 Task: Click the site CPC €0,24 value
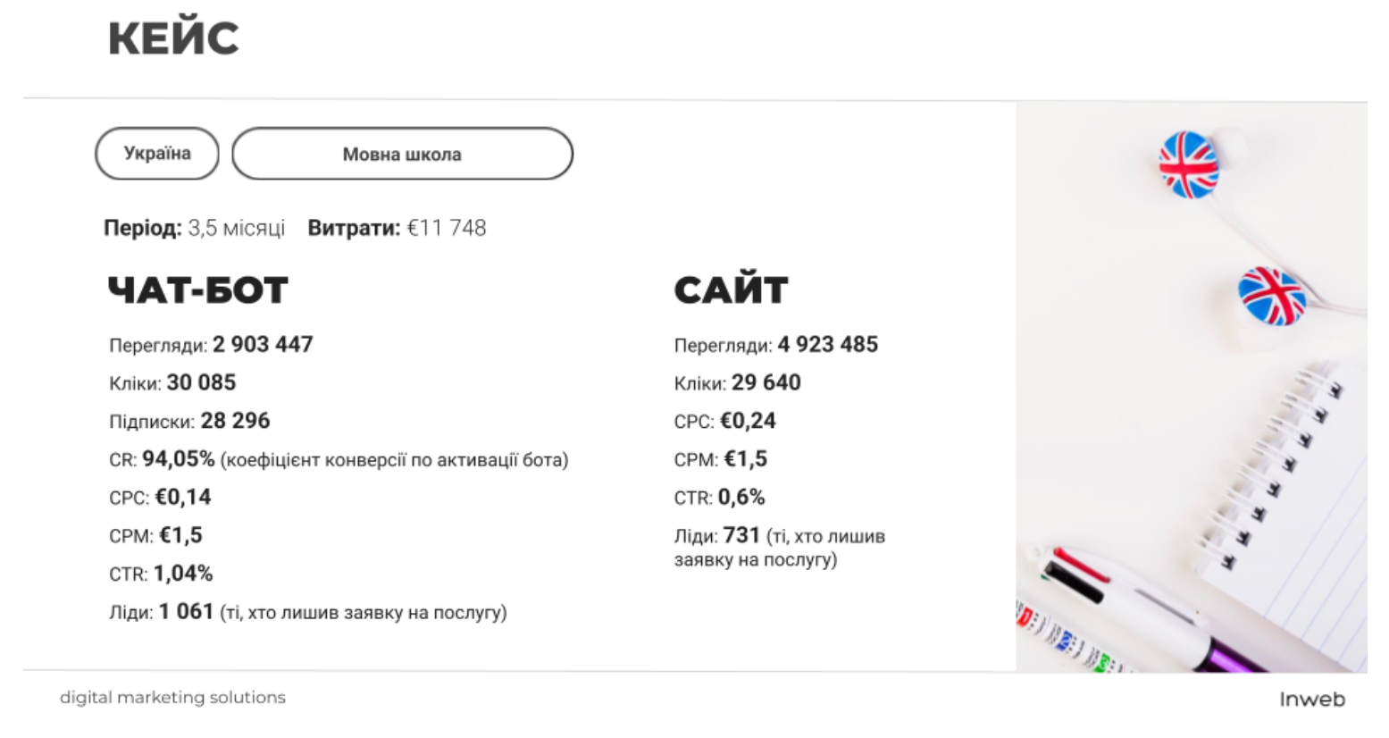(x=749, y=421)
